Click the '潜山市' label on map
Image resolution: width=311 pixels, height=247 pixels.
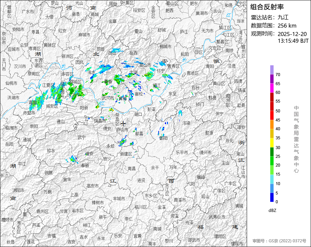[x=145, y=65]
